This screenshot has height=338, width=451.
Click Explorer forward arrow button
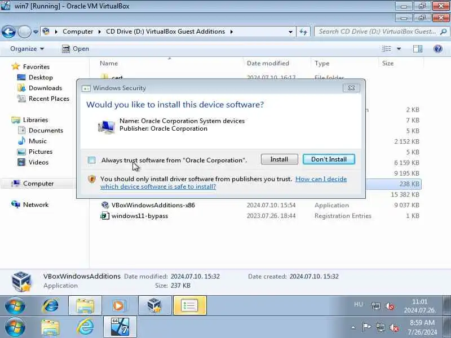tap(24, 32)
